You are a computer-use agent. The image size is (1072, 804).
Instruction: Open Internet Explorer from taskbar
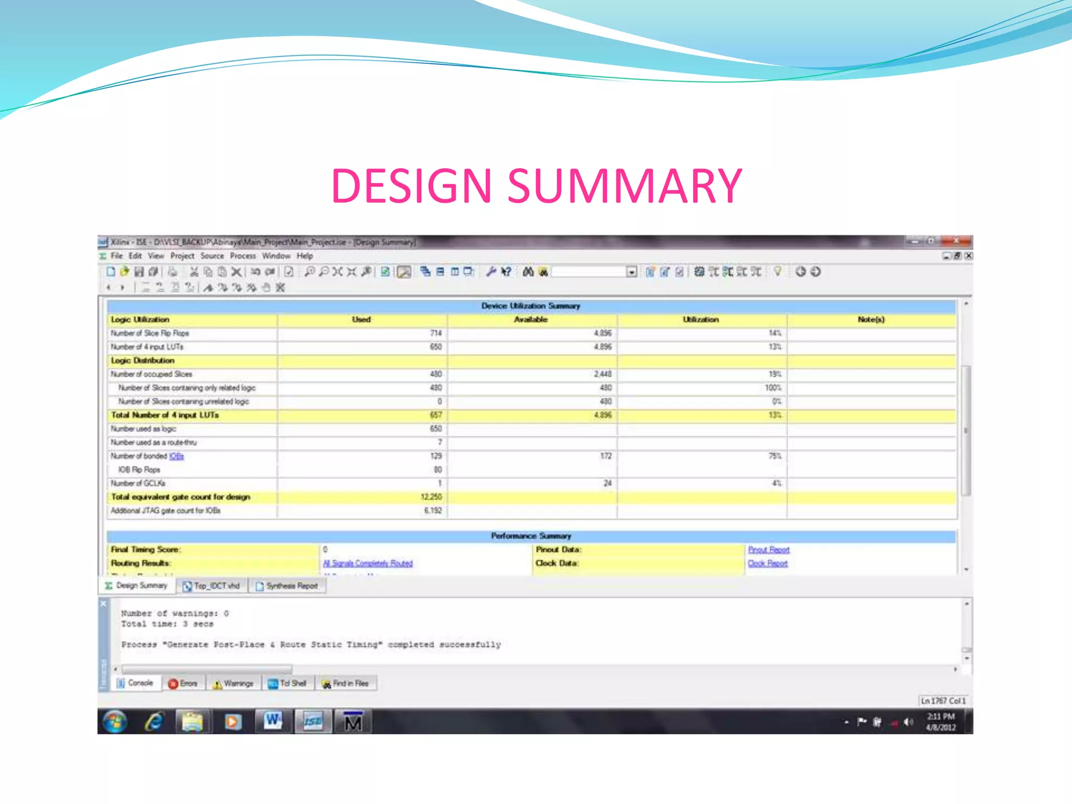tap(154, 722)
